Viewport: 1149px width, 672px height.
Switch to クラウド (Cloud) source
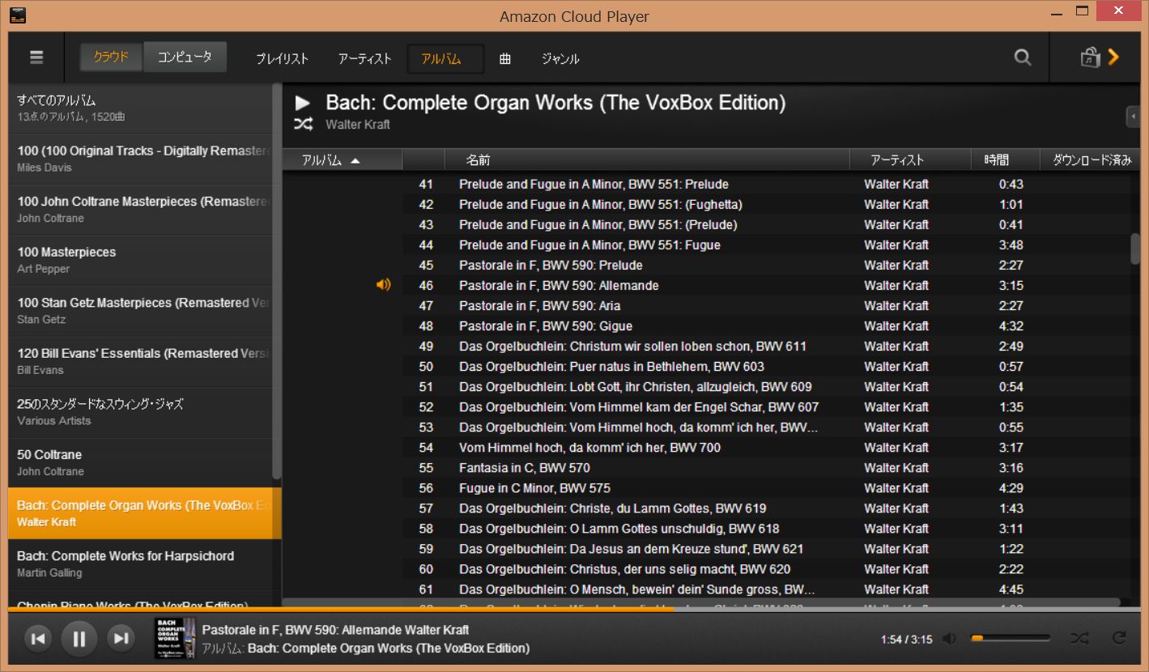(x=111, y=57)
